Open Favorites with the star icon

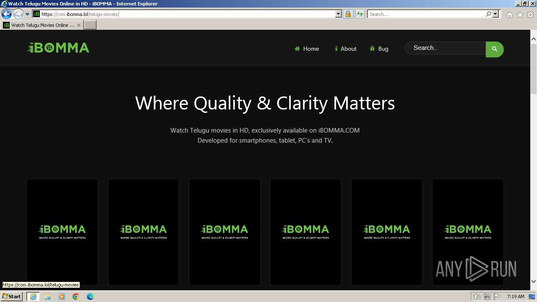pyautogui.click(x=520, y=15)
